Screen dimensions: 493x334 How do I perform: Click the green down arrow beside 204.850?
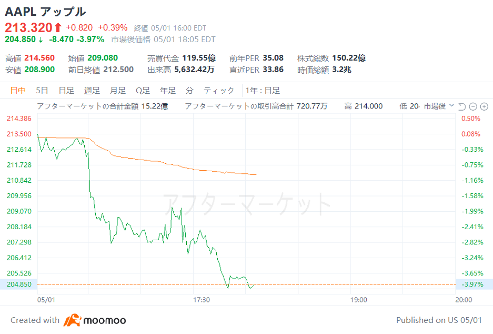click(41, 40)
